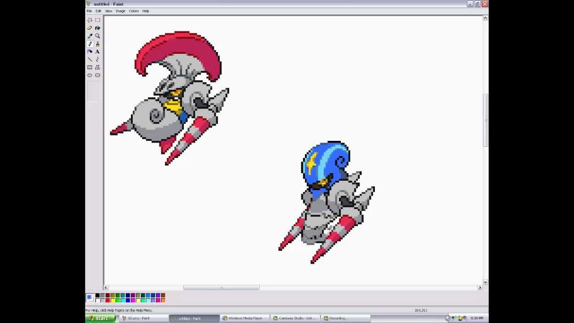Viewport: 574px width, 323px height.
Task: Click the current foreground/background color box
Action: pos(90,298)
